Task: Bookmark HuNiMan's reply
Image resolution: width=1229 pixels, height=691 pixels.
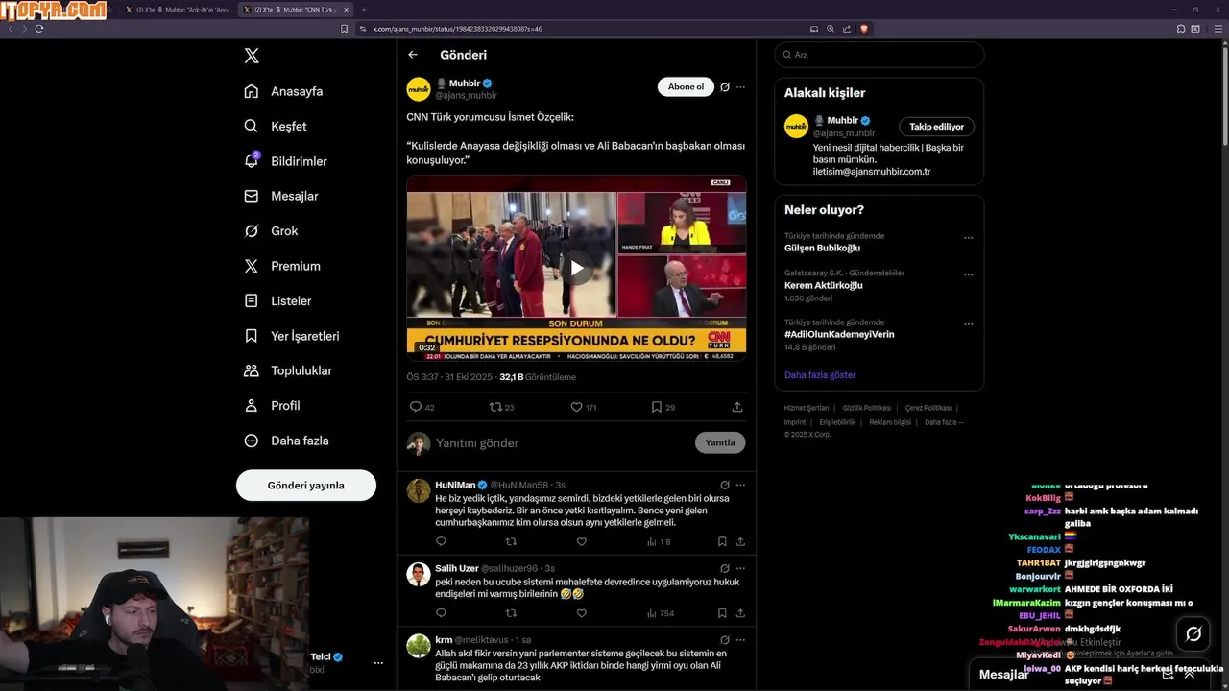Action: click(x=722, y=542)
